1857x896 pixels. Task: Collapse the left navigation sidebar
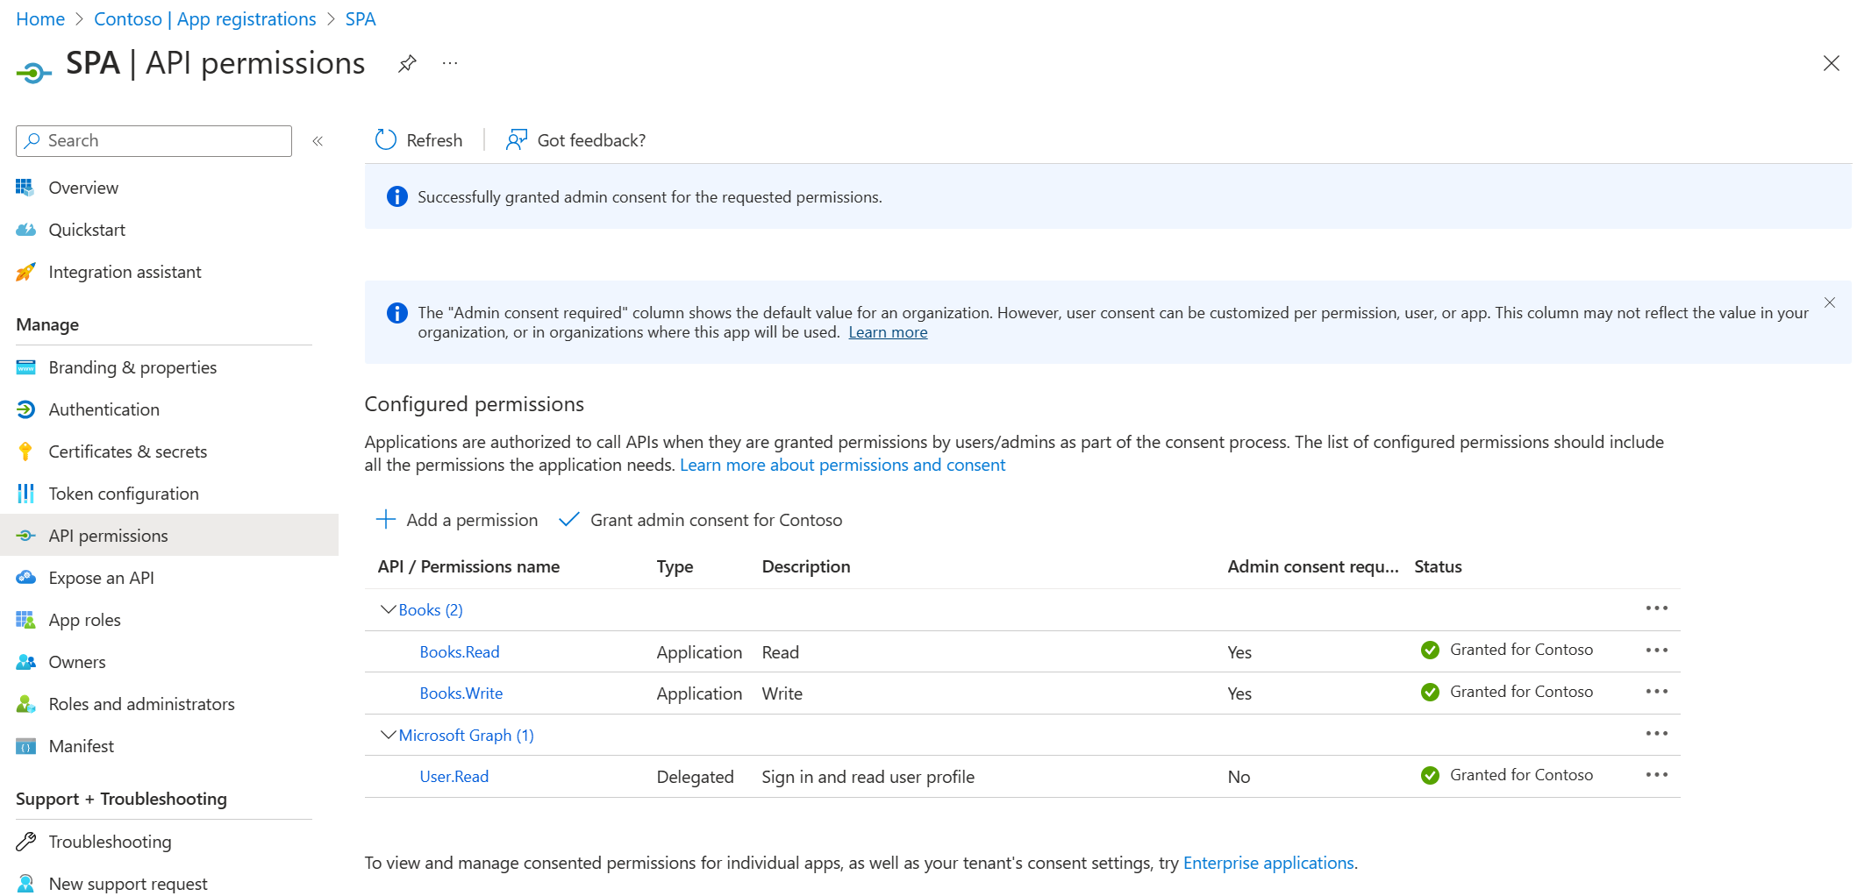[x=318, y=141]
